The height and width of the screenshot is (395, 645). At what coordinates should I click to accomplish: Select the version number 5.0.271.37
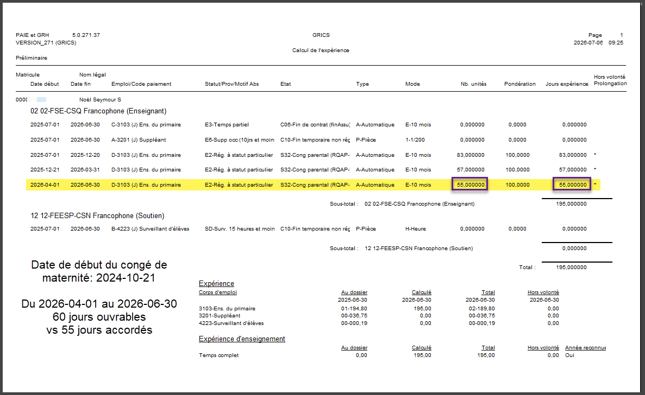coord(86,35)
